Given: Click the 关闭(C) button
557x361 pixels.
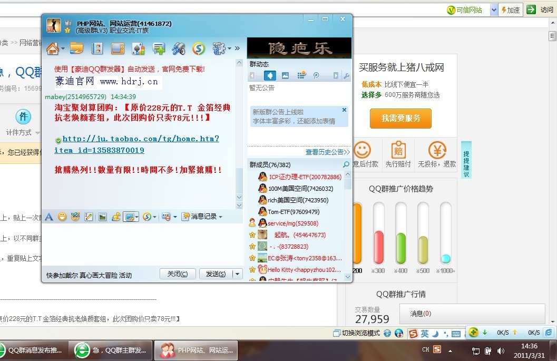Looking at the screenshot, I should coord(178,274).
